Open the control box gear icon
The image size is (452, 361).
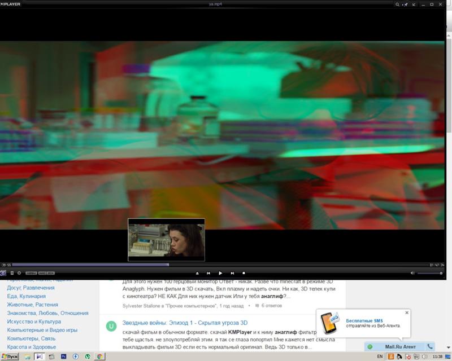click(19, 273)
